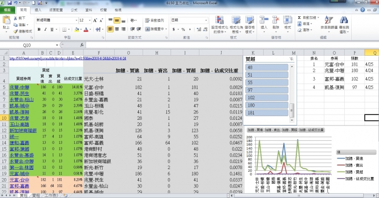Apply currency $ number format
Image resolution: width=379 pixels, height=198 pixels.
point(174,29)
